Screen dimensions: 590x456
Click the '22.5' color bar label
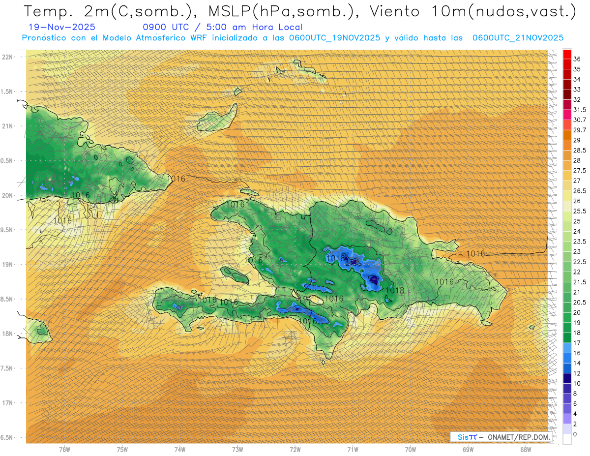pyautogui.click(x=580, y=262)
